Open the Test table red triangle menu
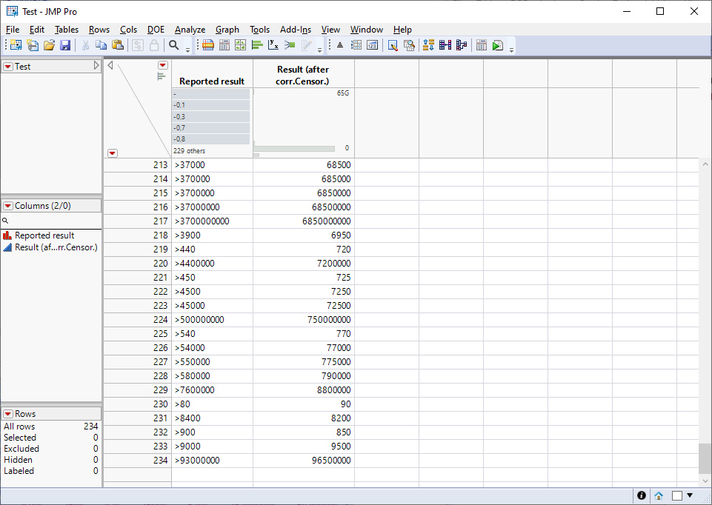712x505 pixels. coord(8,67)
